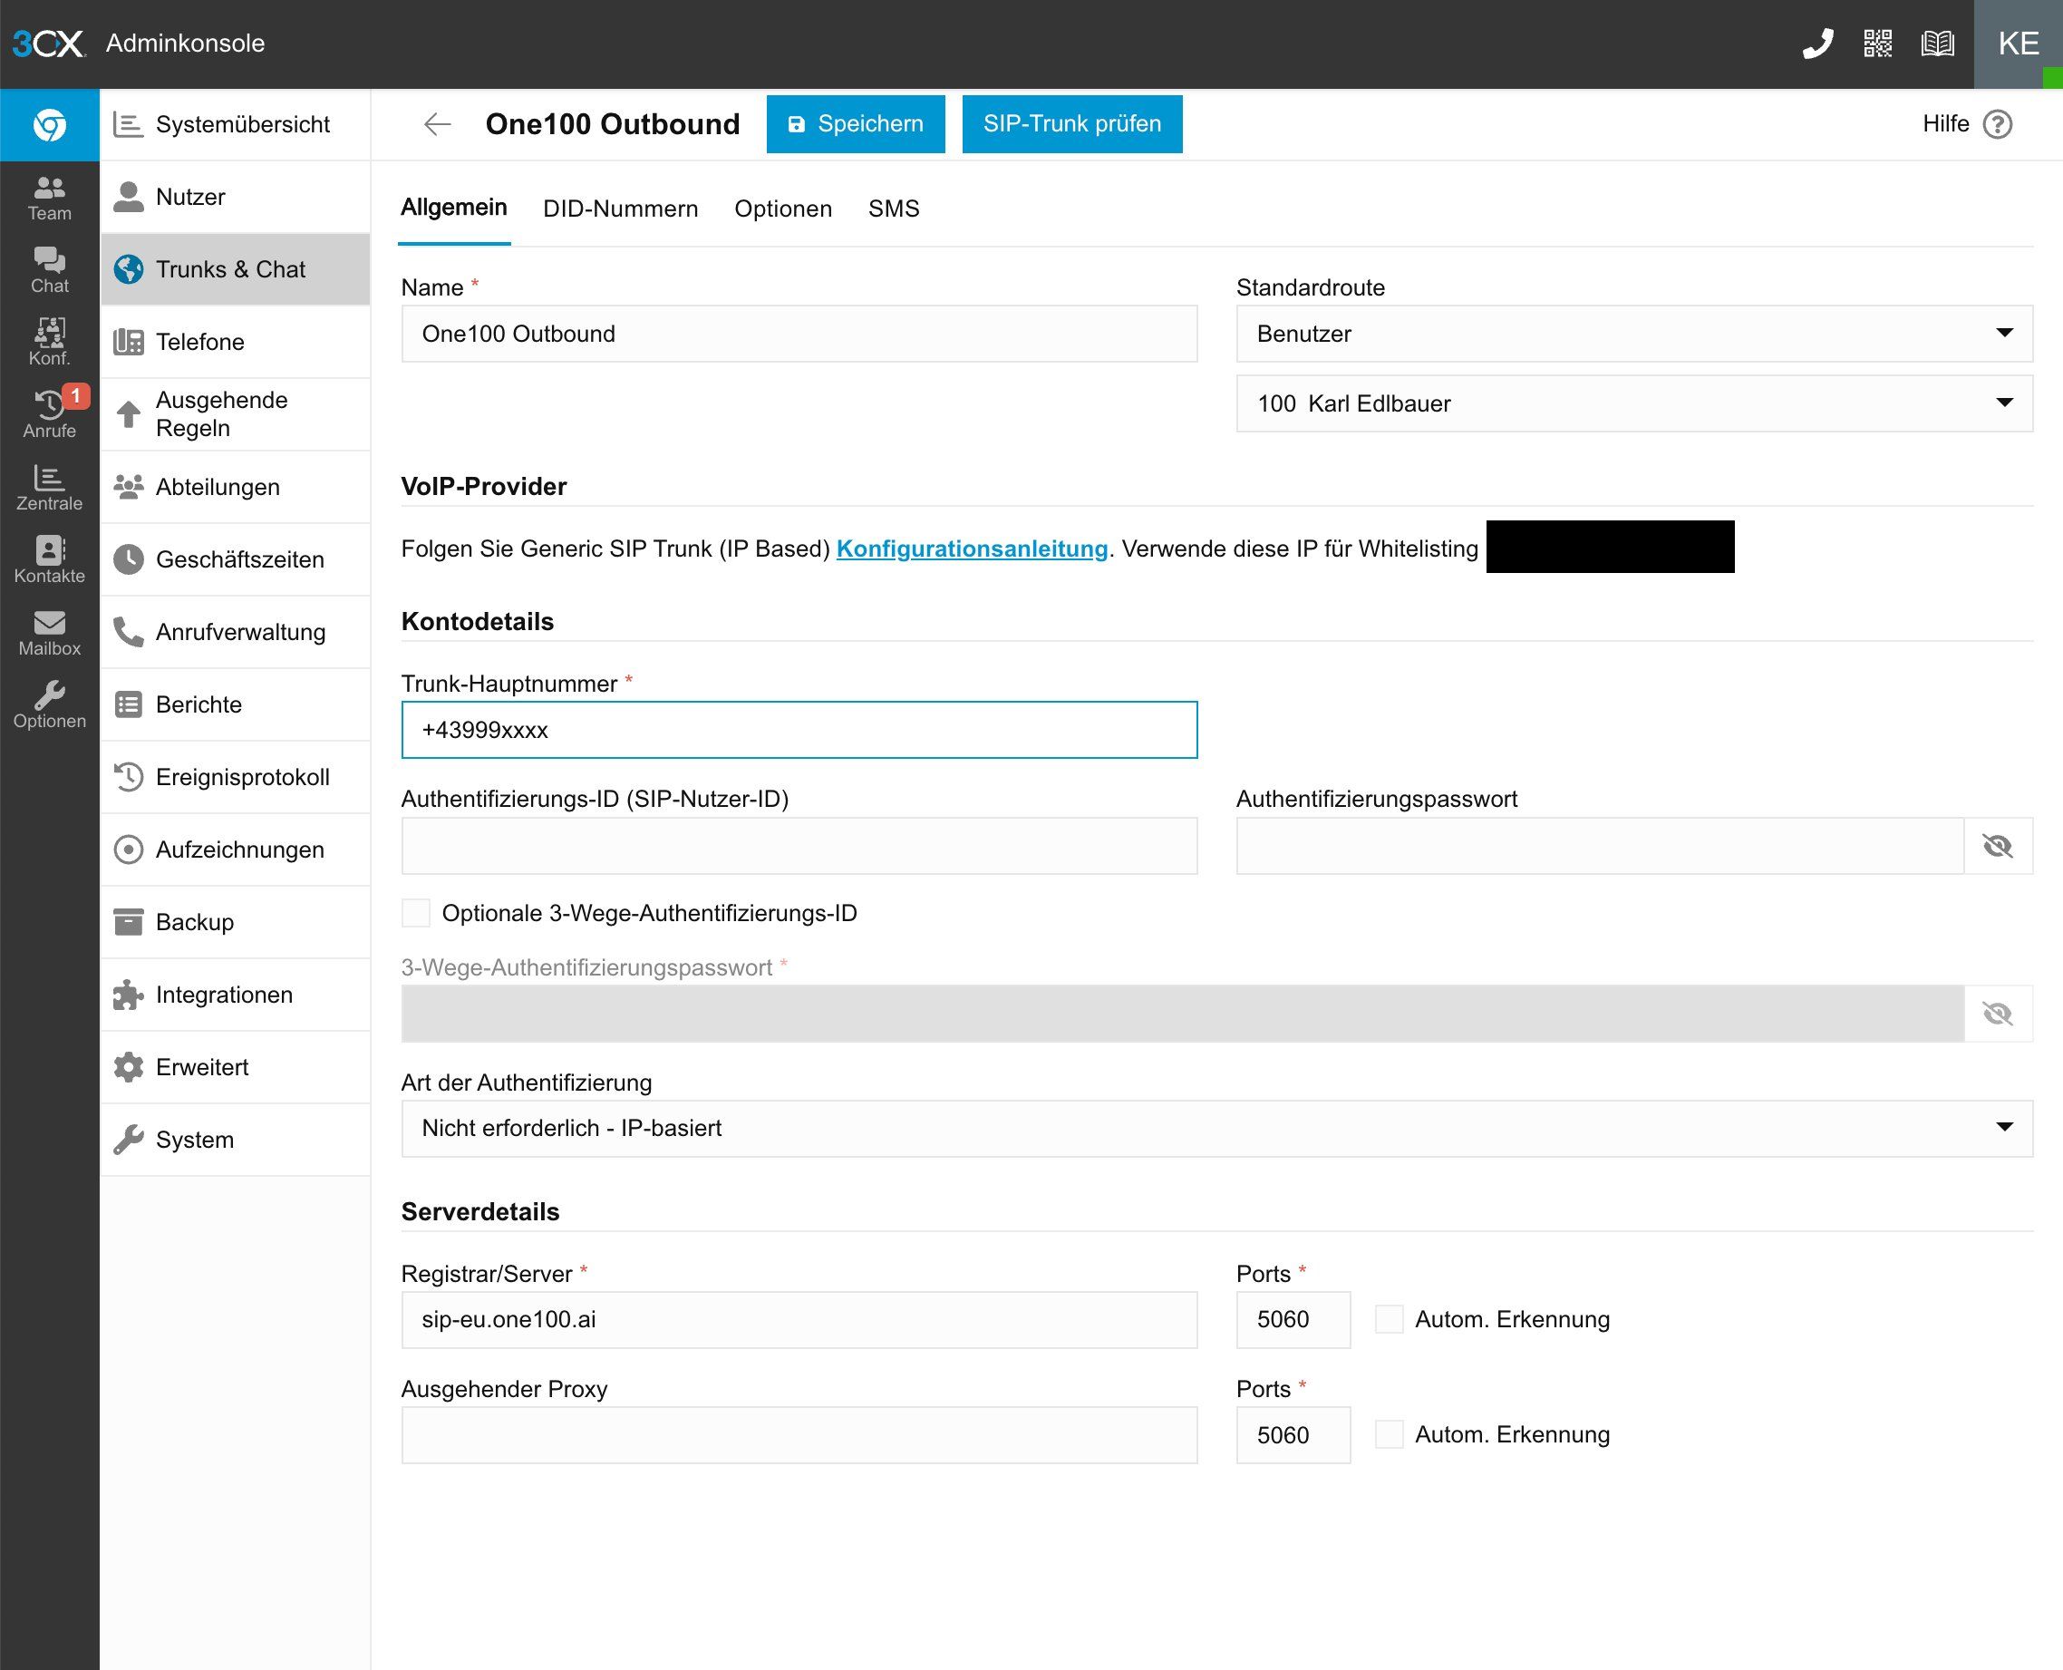Screen dimensions: 2063x1670
Task: Open Ereignisprotokoll menu item
Action: pyautogui.click(x=236, y=776)
